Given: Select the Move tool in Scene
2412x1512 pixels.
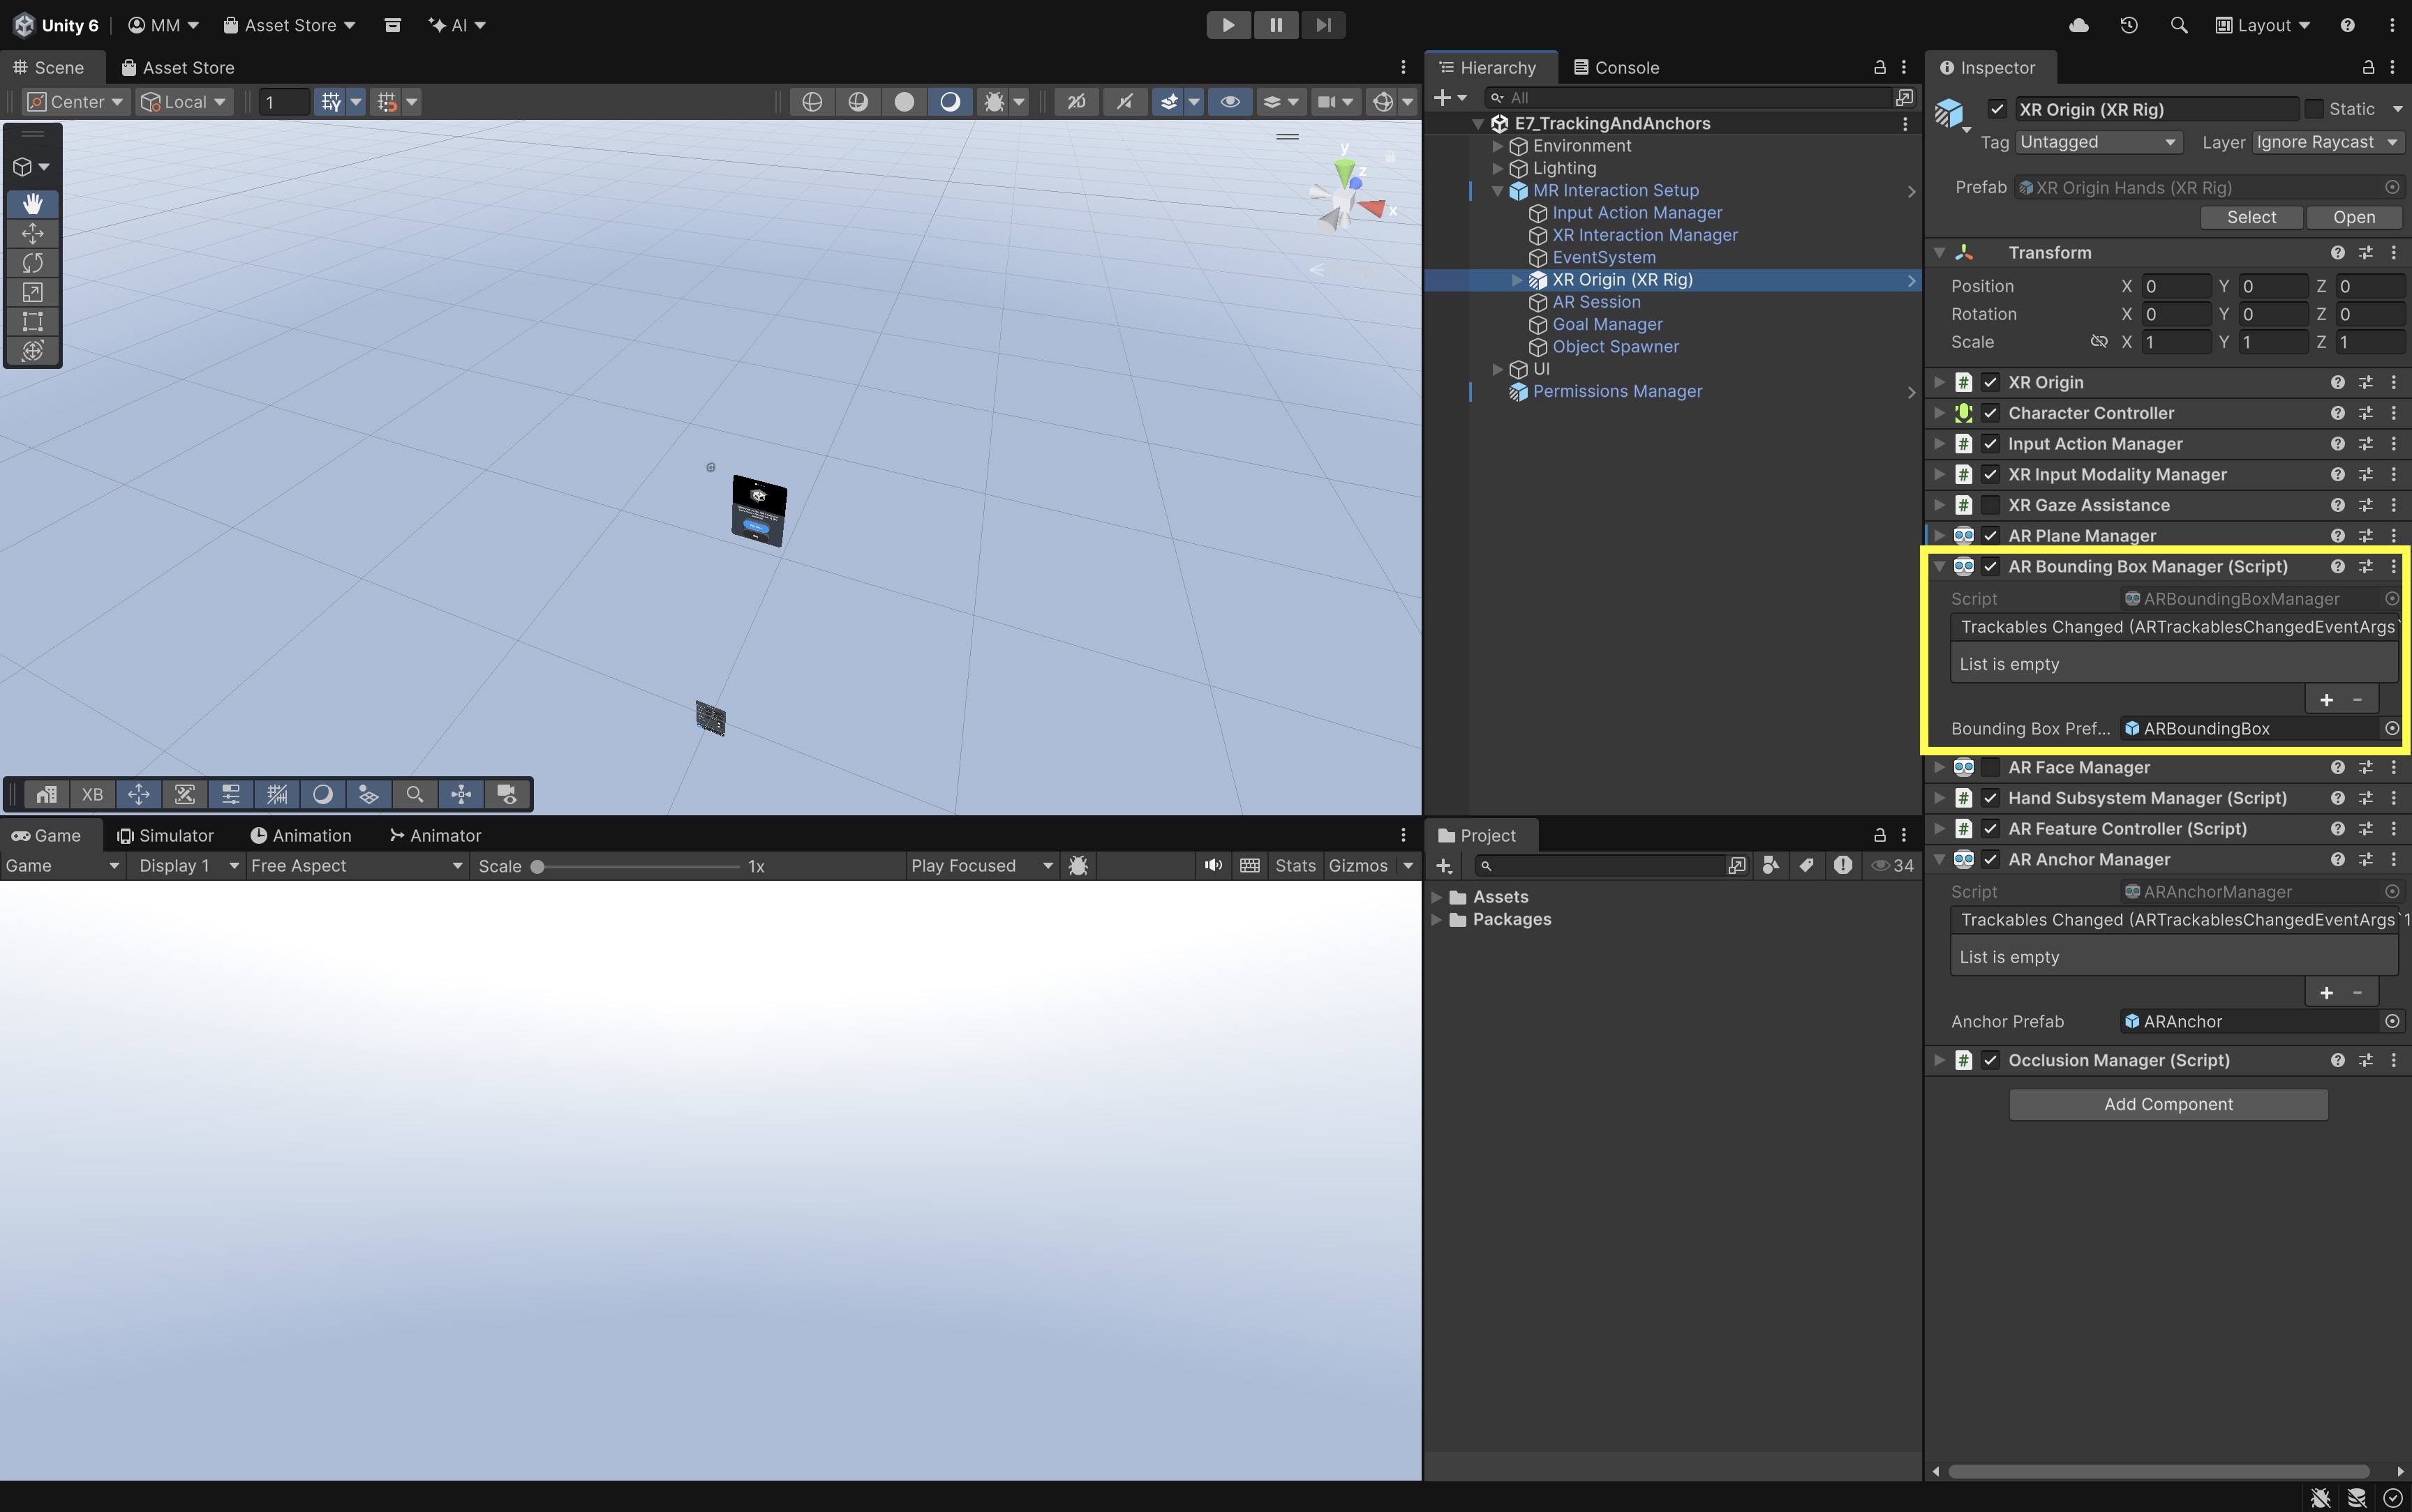Looking at the screenshot, I should point(32,233).
